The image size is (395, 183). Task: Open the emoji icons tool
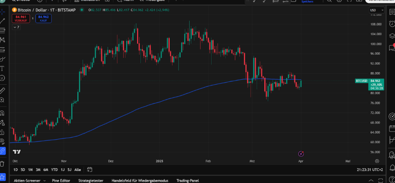pyautogui.click(x=2, y=78)
